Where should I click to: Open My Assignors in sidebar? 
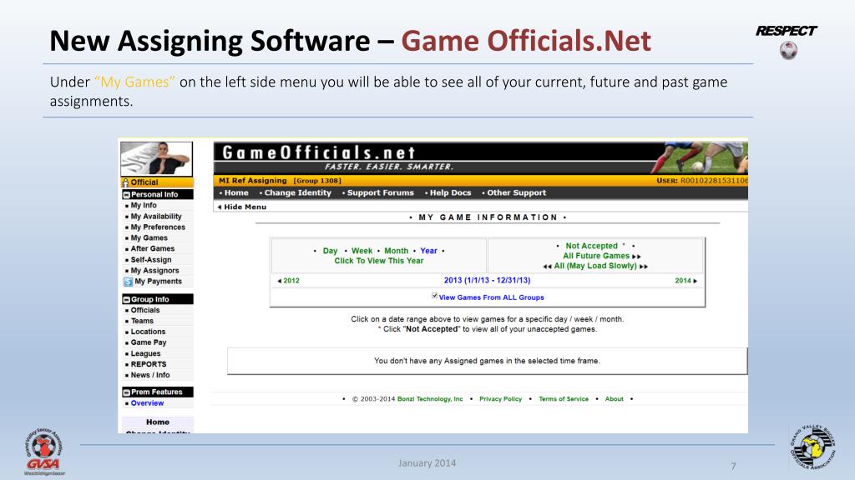point(154,271)
